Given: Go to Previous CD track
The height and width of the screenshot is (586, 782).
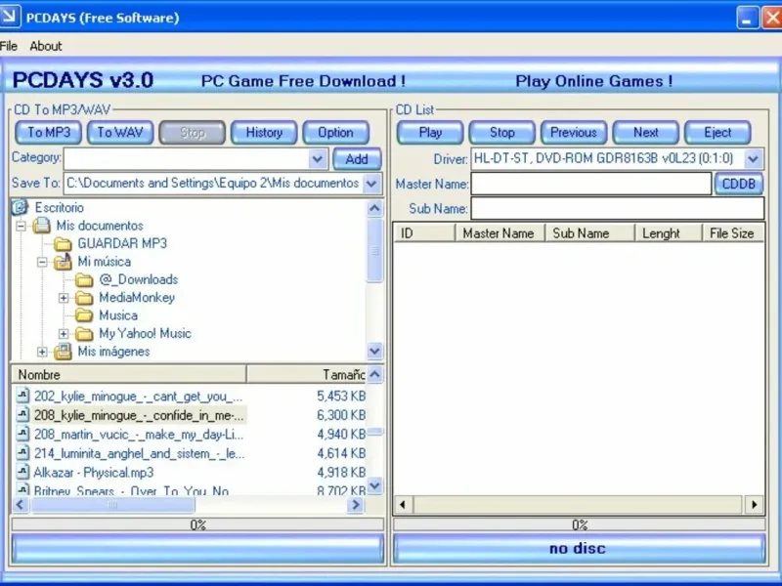Looking at the screenshot, I should point(574,133).
